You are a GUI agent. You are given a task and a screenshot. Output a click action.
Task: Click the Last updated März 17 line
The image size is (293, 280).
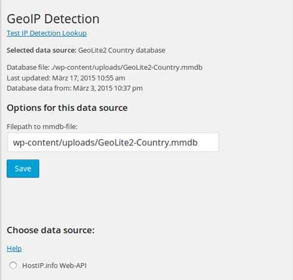click(66, 78)
